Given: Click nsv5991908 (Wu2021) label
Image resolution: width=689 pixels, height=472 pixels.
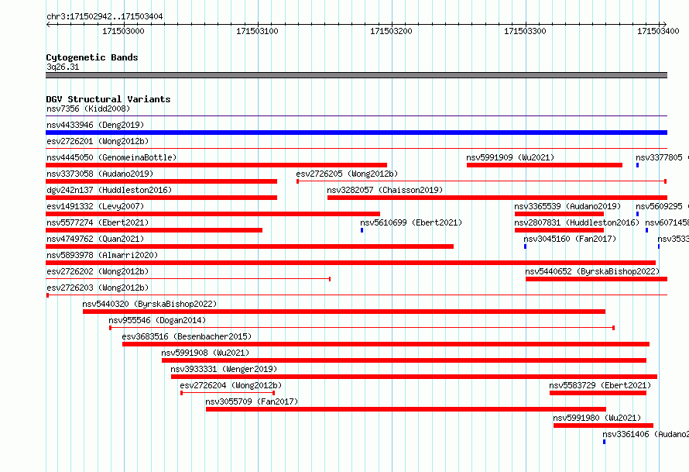Looking at the screenshot, I should [x=205, y=353].
